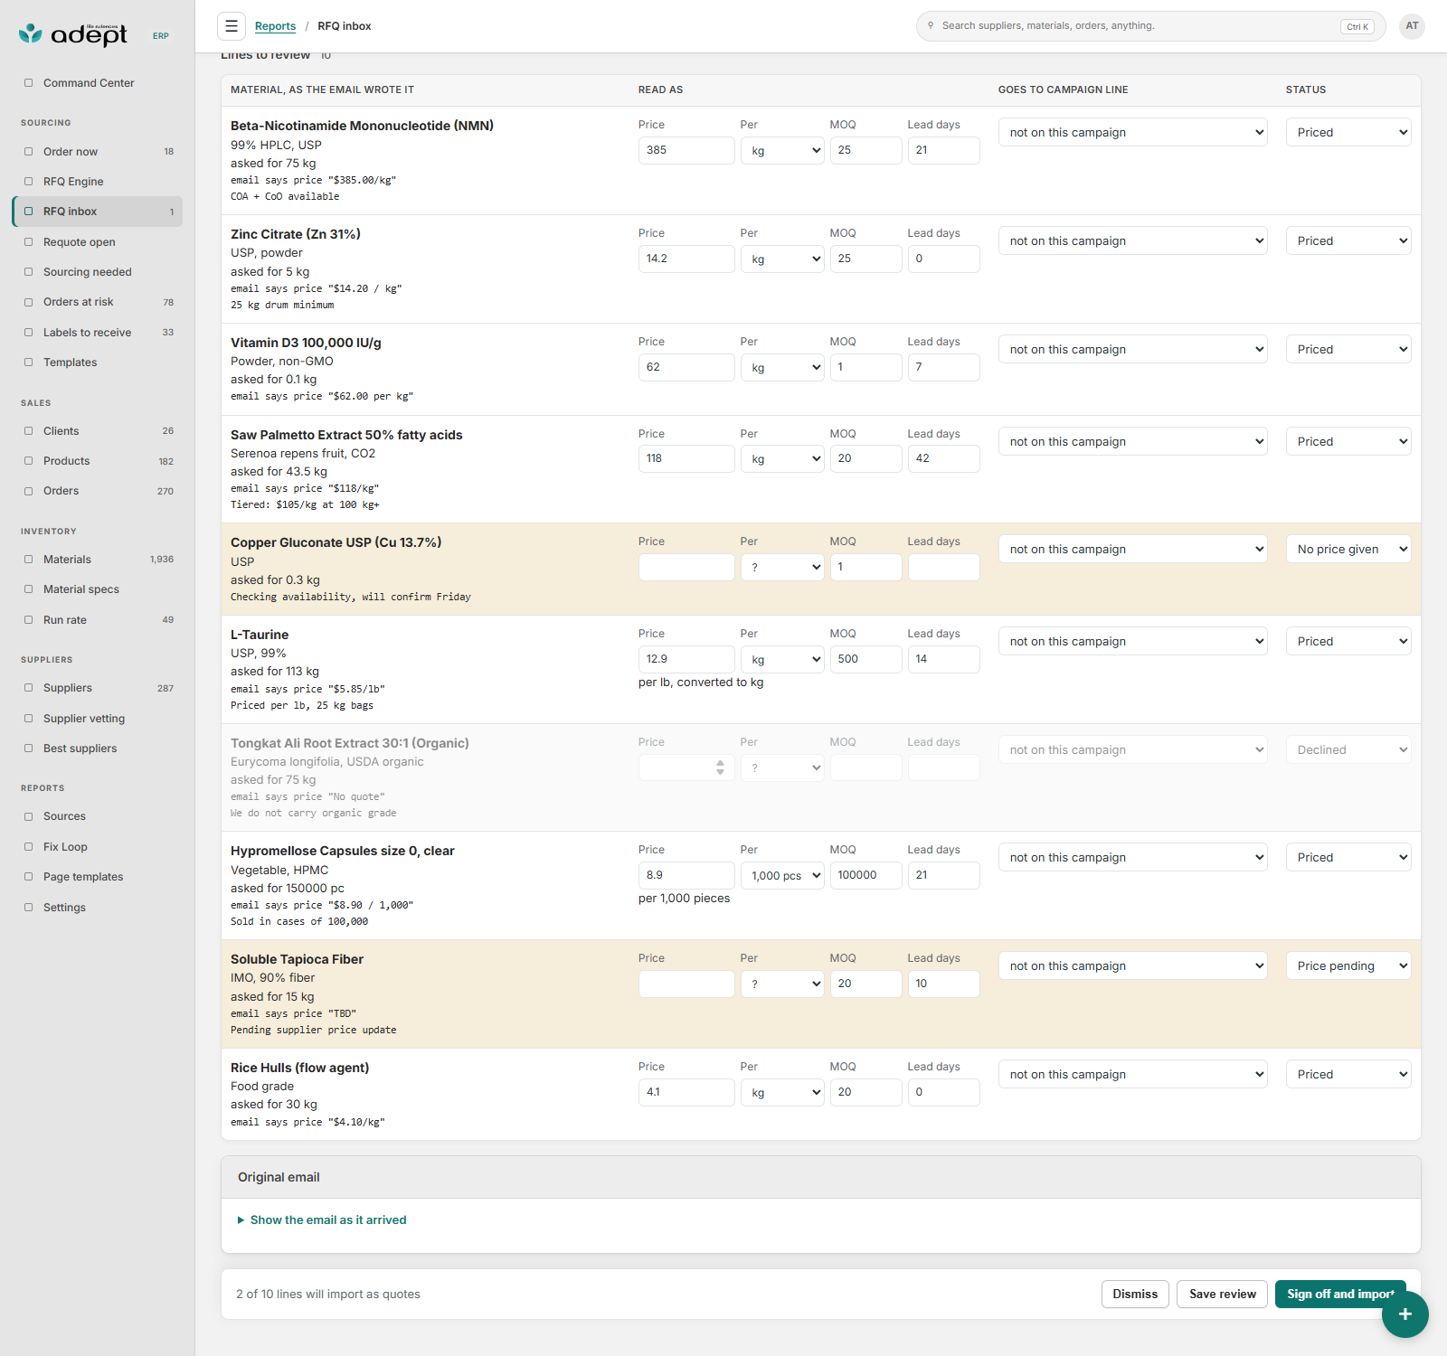
Task: Click the Materials sidebar icon
Action: [28, 560]
